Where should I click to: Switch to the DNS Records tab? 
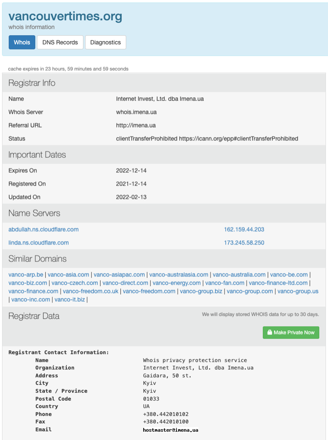pyautogui.click(x=60, y=42)
